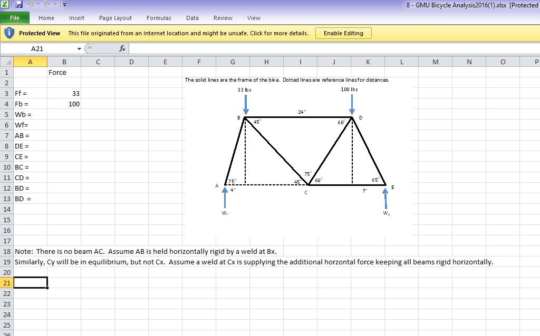
Task: Open the Redo history dropdown arrow
Action: [55, 4]
